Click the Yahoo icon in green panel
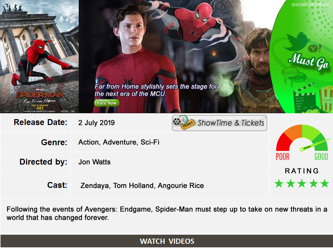The height and width of the screenshot is (249, 333). click(x=315, y=49)
